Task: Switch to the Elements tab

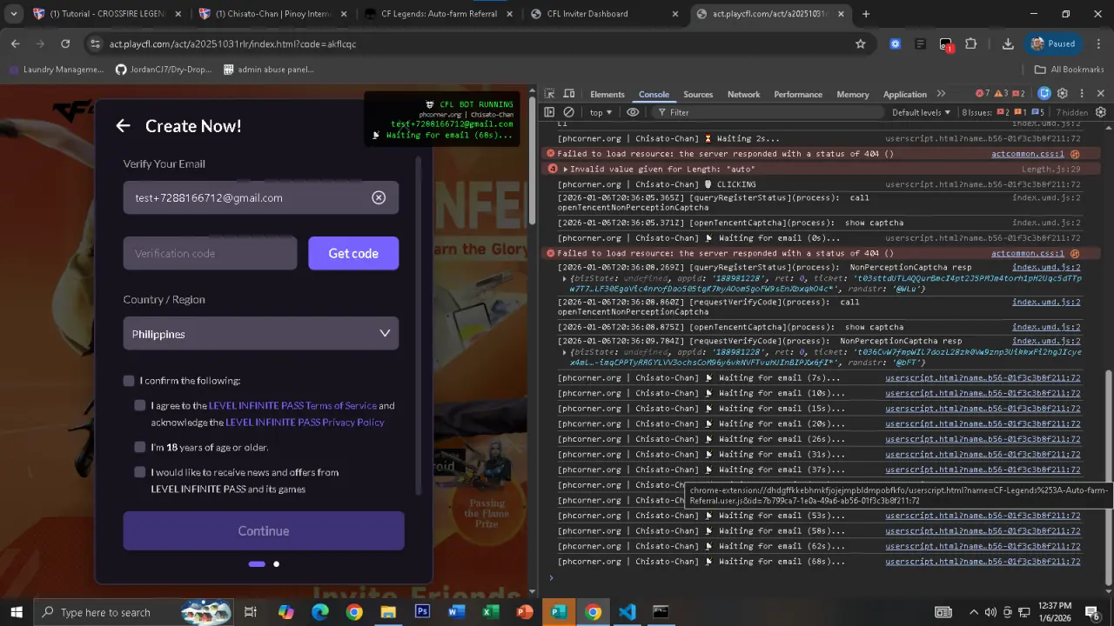Action: coord(607,94)
